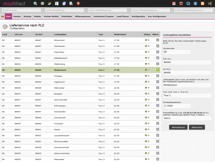Expand the Partner Module menu

tap(51, 17)
